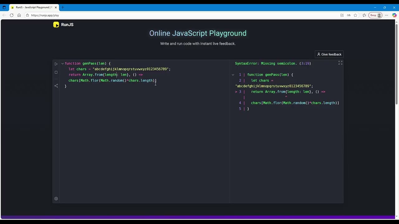This screenshot has width=399, height=224.
Task: Click the RunJS logo
Action: click(63, 25)
